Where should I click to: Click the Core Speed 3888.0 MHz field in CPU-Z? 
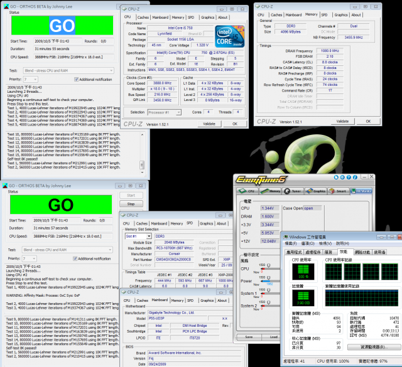click(x=162, y=83)
